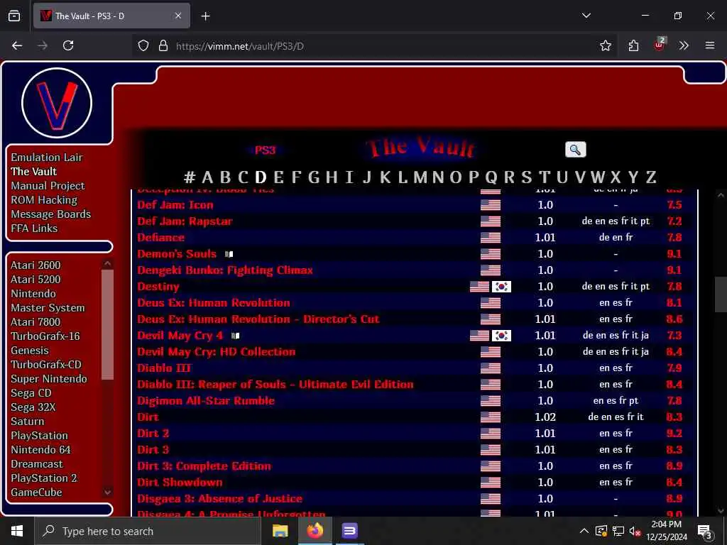Image resolution: width=727 pixels, height=545 pixels.
Task: Show more toolbar tools chevron
Action: pyautogui.click(x=684, y=45)
